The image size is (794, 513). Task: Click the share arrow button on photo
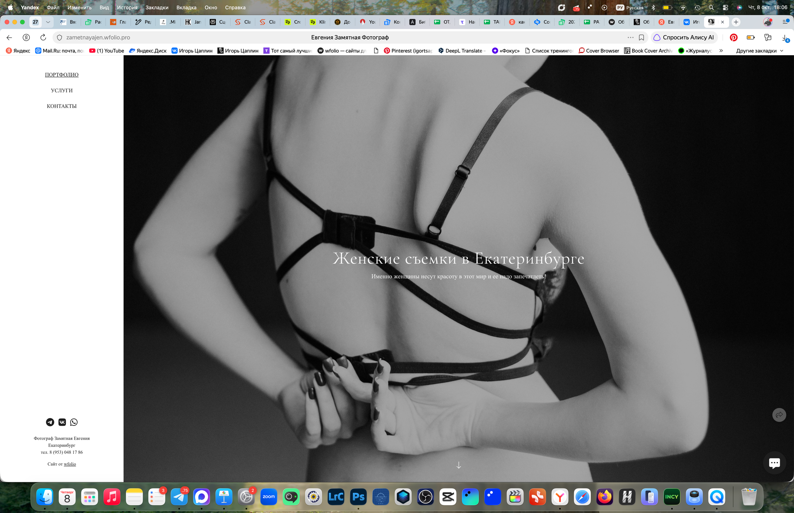(779, 415)
